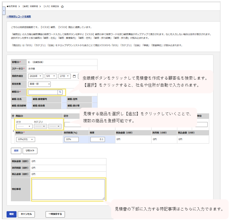This screenshot has width=230, height=222.
Task: Open the カテゴリ product dropdown
Action: pos(40,126)
